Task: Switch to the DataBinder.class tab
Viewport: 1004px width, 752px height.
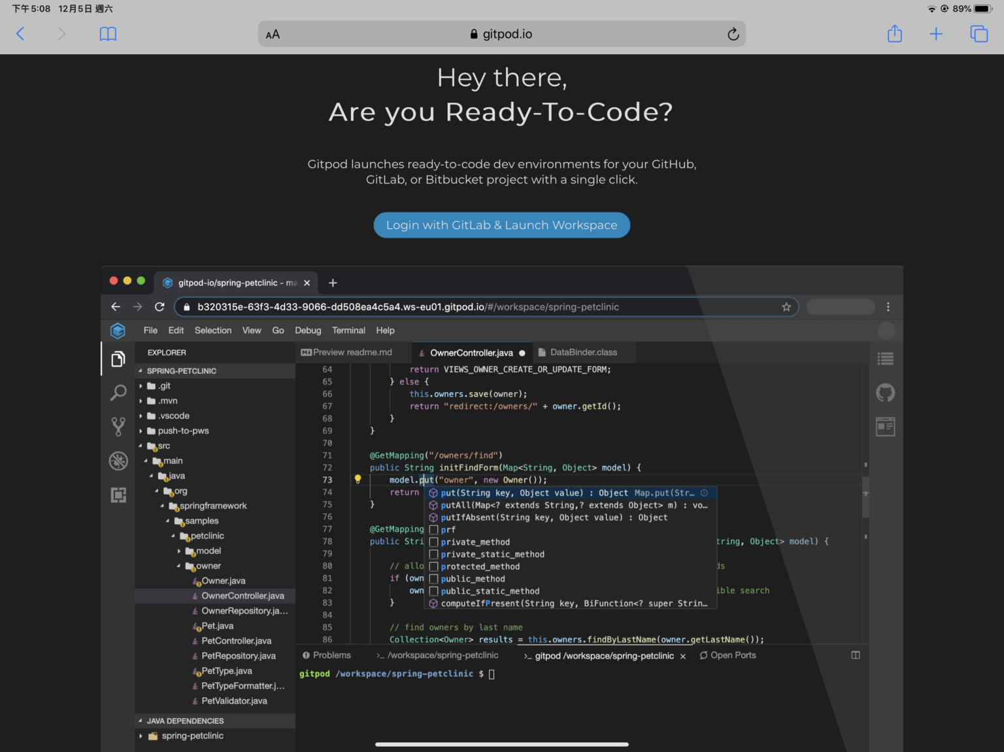Action: 584,352
